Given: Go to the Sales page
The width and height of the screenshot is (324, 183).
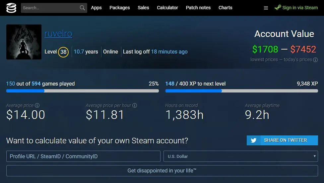Looking at the screenshot, I should (x=143, y=8).
